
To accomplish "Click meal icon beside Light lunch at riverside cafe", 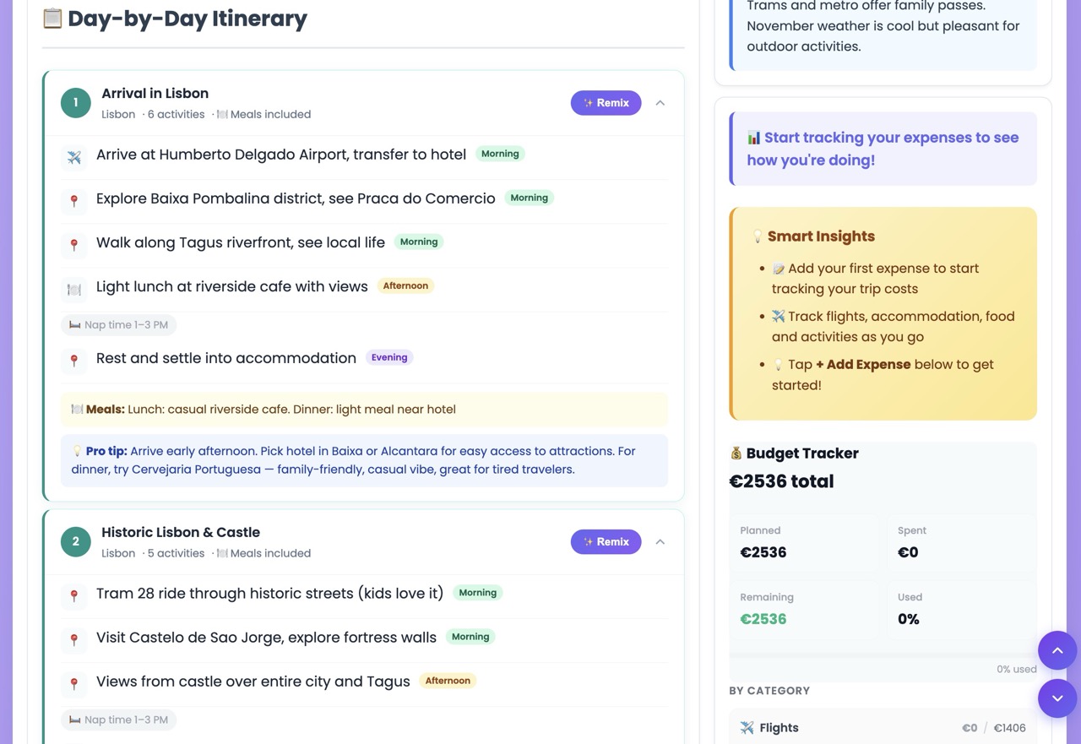I will (74, 289).
